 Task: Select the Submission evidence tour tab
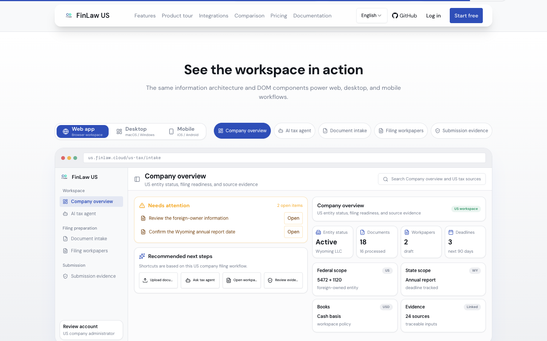click(x=461, y=131)
